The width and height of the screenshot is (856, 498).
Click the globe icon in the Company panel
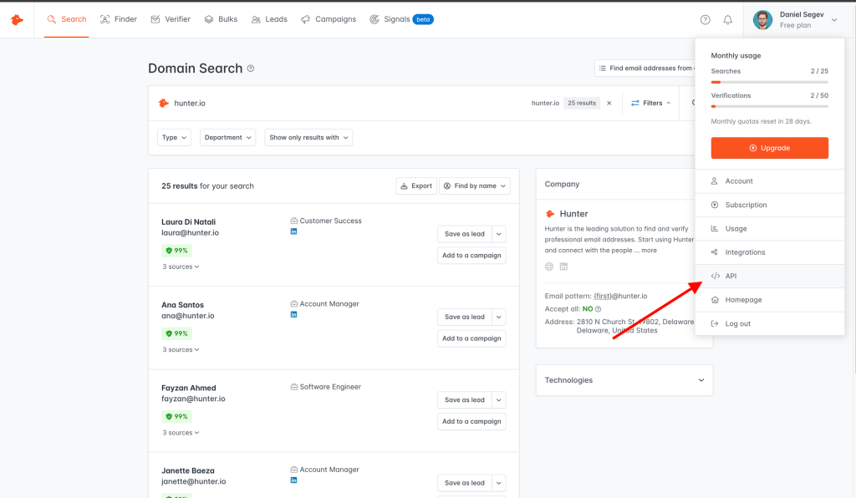pos(549,265)
